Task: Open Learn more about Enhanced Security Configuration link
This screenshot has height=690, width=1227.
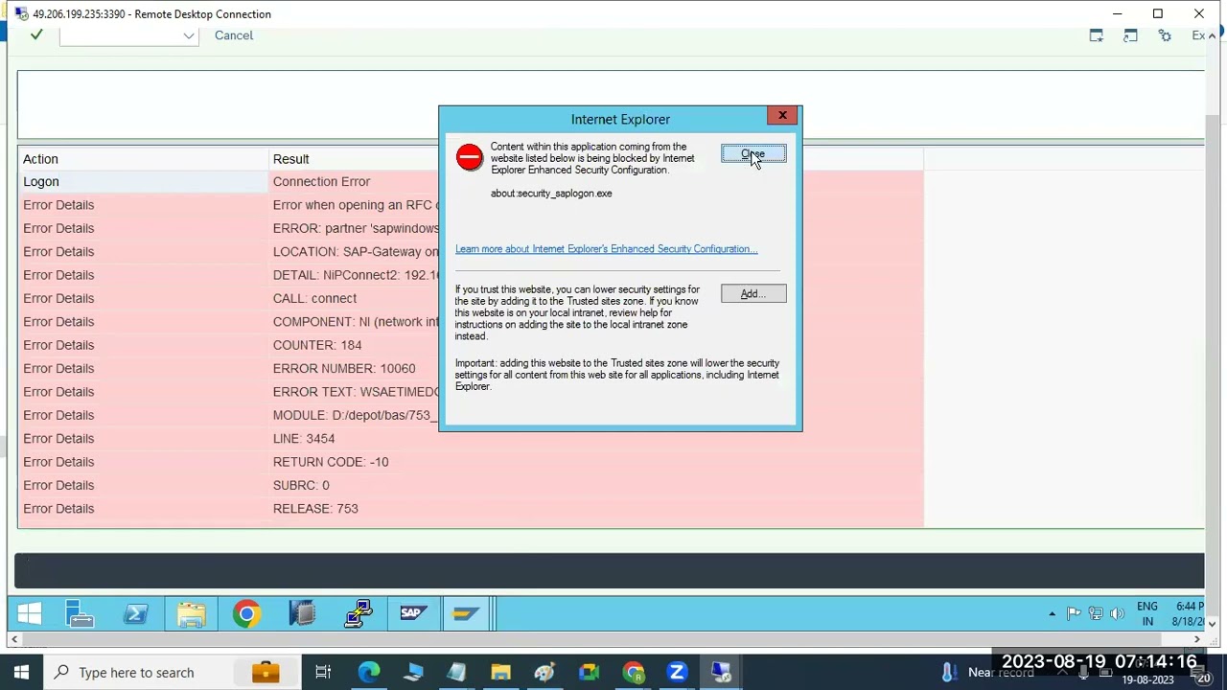Action: point(606,249)
